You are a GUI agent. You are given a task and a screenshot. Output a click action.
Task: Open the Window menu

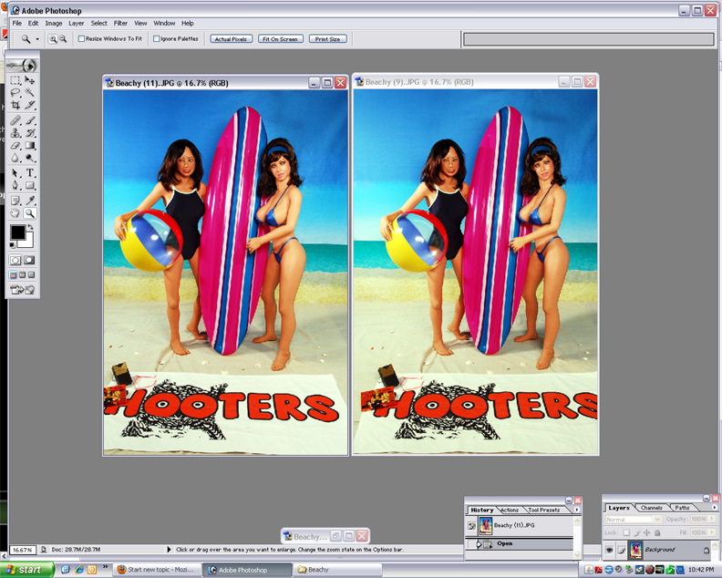pyautogui.click(x=164, y=23)
